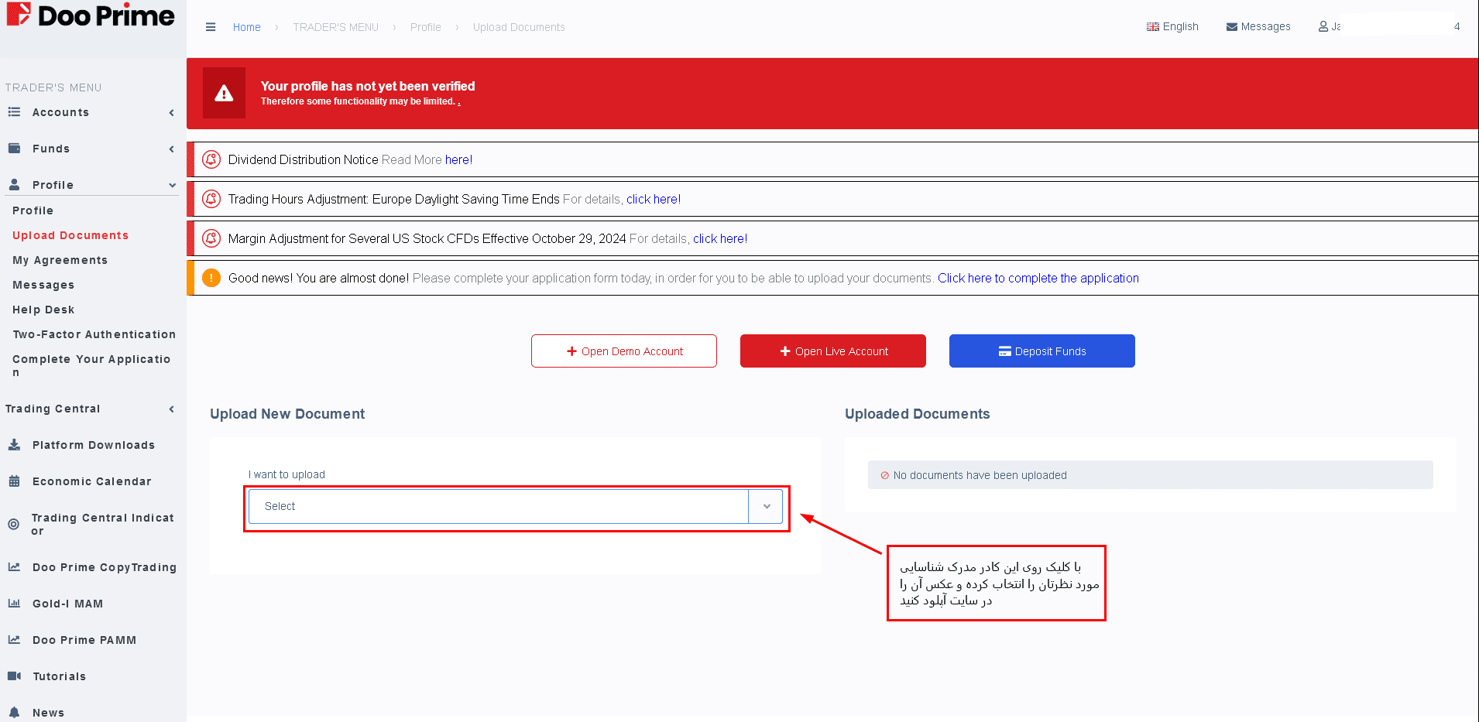The height and width of the screenshot is (722, 1479).
Task: Click the orange exclamation icon beside Good news
Action: tap(211, 278)
